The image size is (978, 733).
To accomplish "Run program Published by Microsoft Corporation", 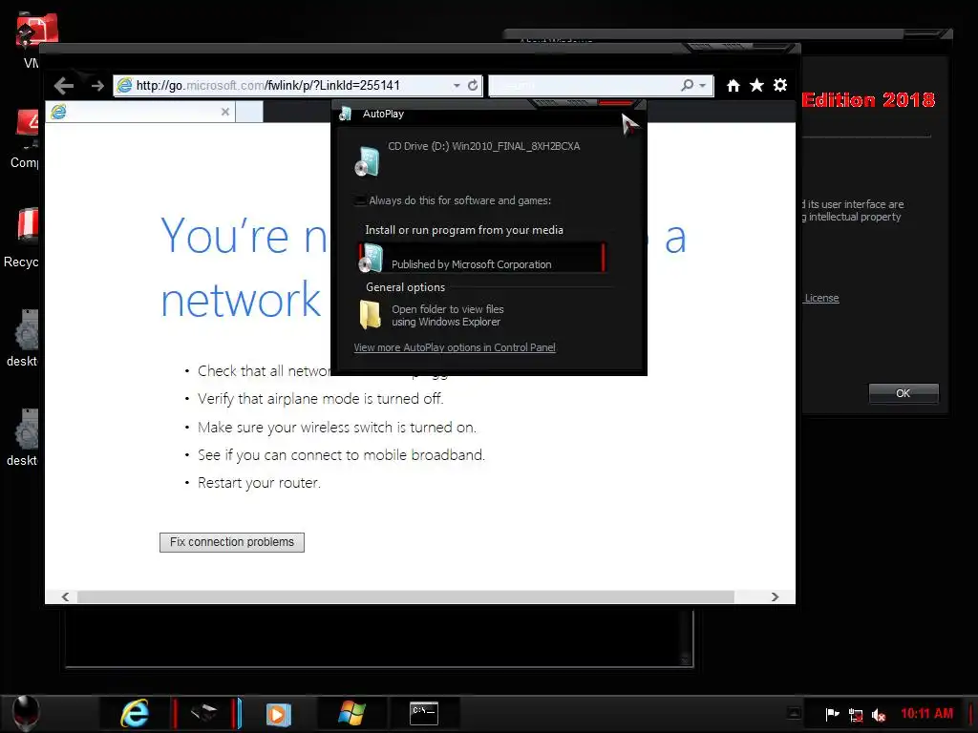I will click(481, 258).
